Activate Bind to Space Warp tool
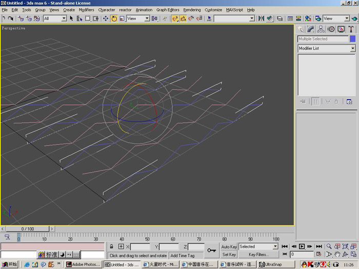This screenshot has height=269, width=359. click(x=37, y=18)
